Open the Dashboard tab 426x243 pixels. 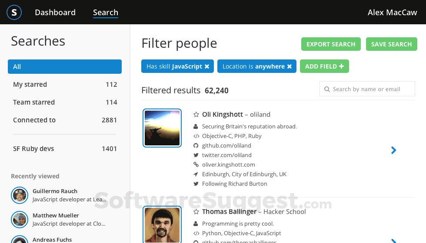click(x=55, y=13)
